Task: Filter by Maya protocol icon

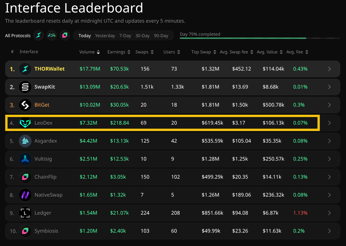Action: click(x=51, y=35)
